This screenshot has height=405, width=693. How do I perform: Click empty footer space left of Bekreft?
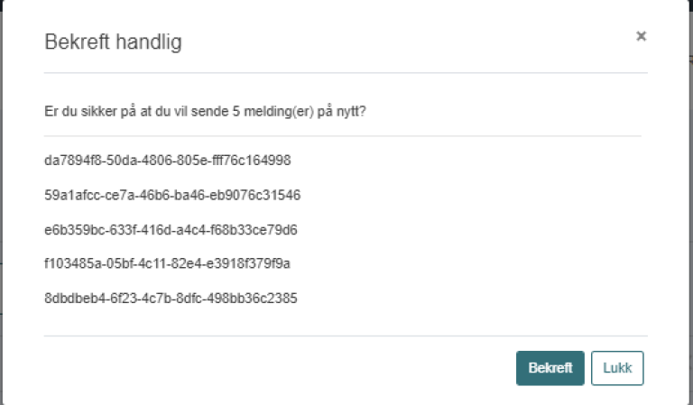[271, 368]
